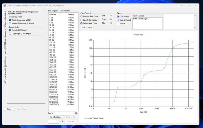Choose Default Next Color option
The image size is (203, 128).
tap(81, 23)
